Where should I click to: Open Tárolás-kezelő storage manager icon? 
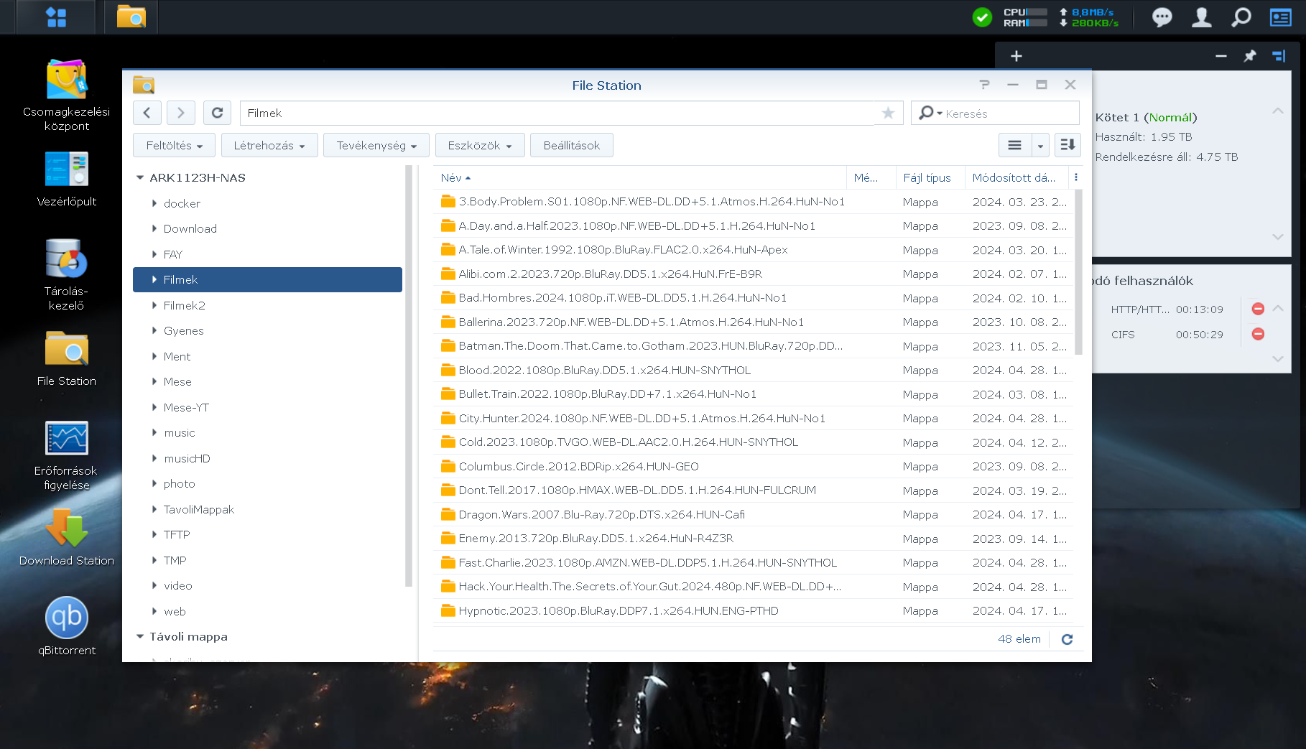pos(66,259)
